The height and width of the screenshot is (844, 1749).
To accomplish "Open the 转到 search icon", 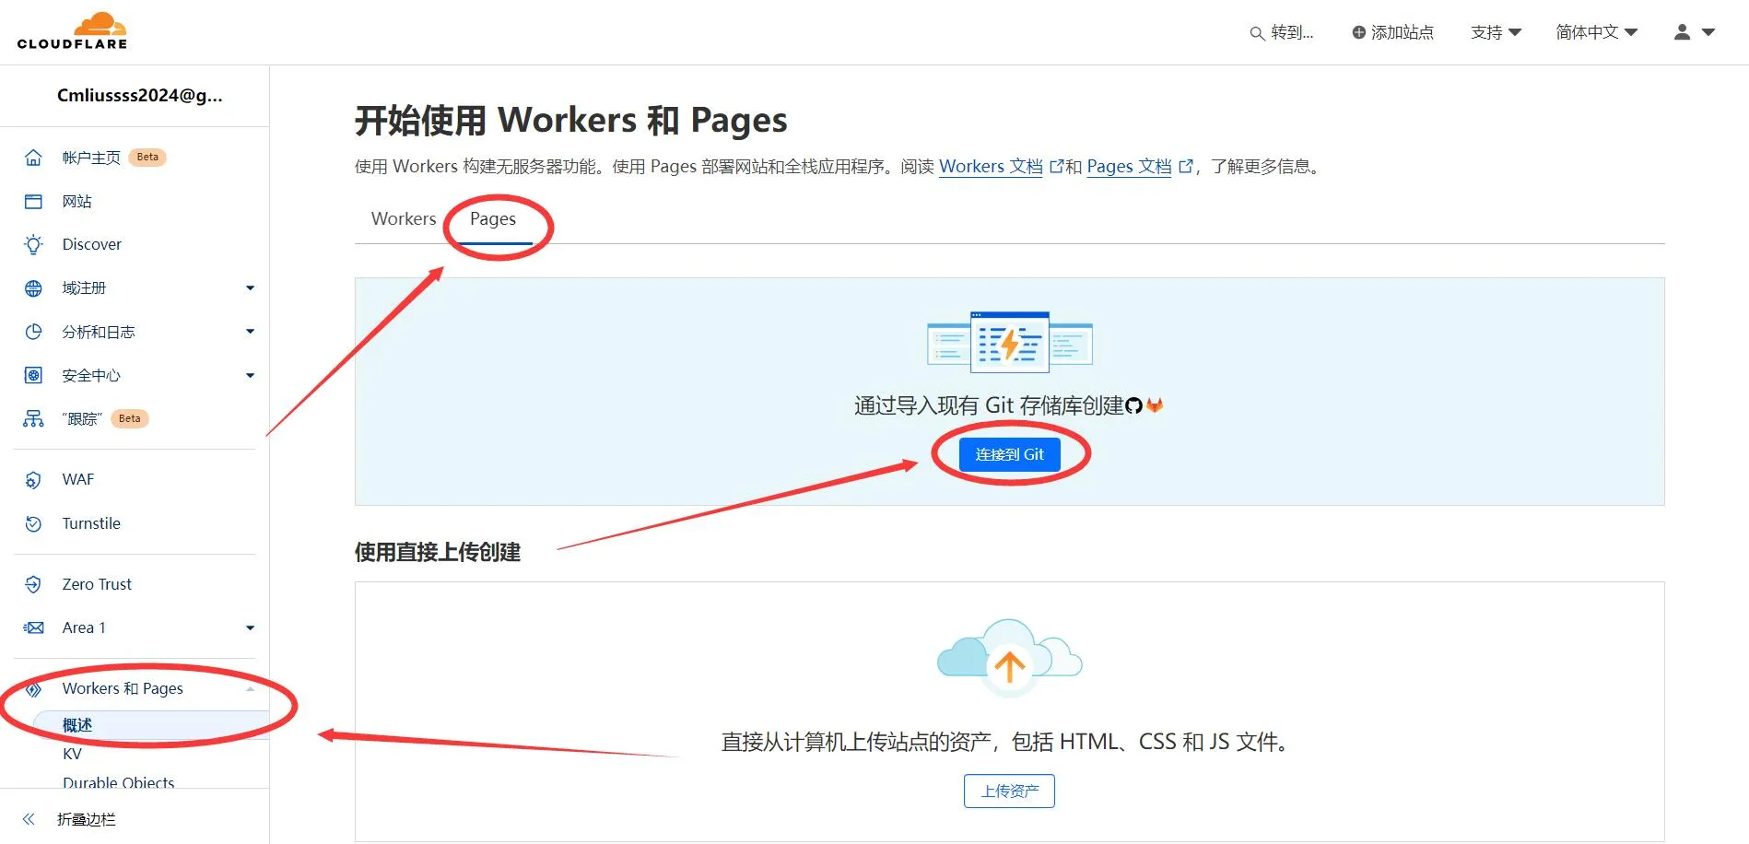I will [x=1256, y=33].
